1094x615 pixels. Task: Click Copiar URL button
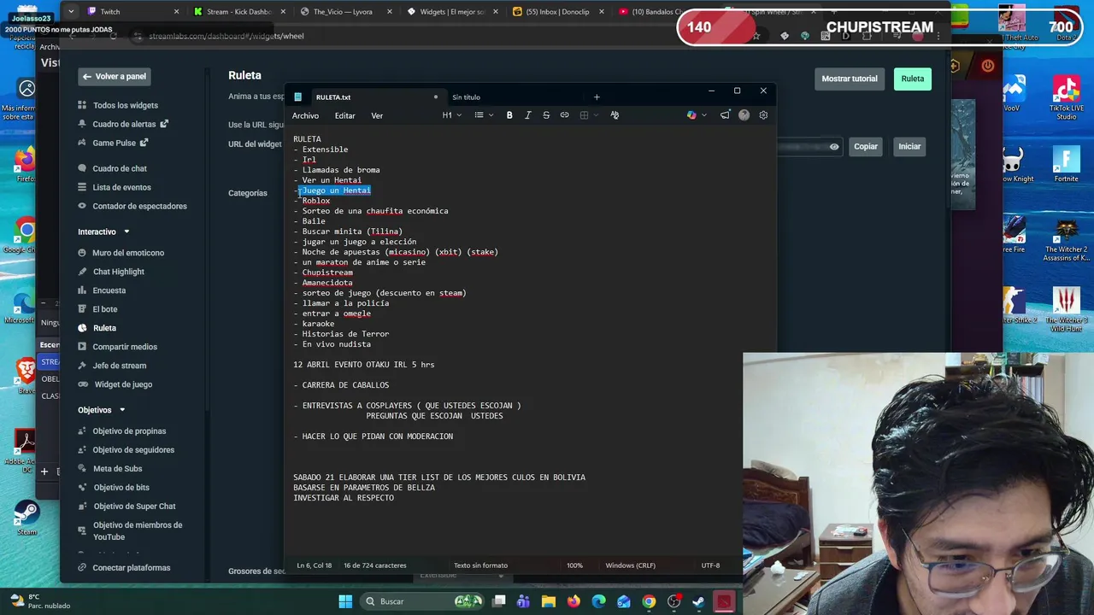[866, 147]
